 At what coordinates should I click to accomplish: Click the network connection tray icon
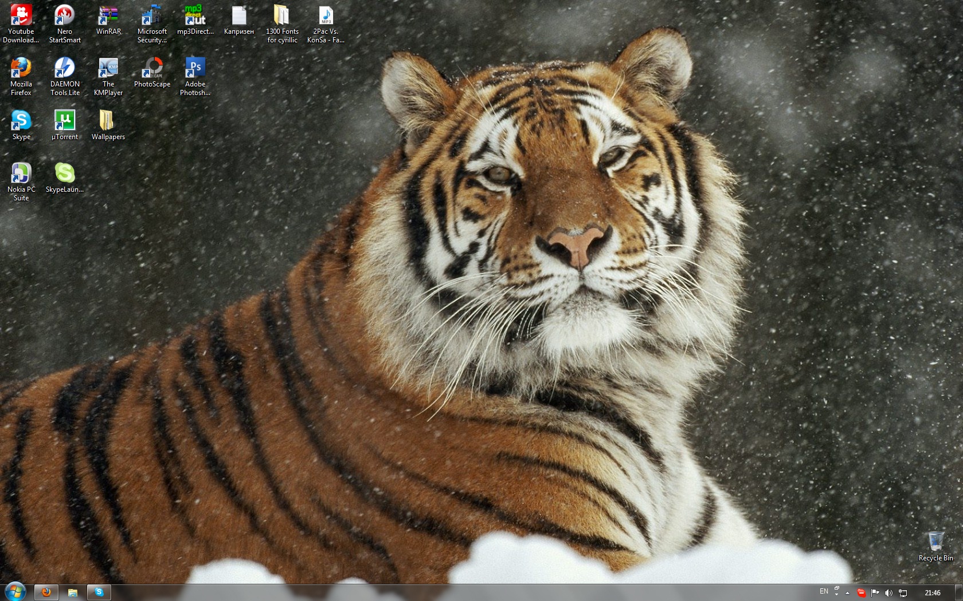coord(903,593)
